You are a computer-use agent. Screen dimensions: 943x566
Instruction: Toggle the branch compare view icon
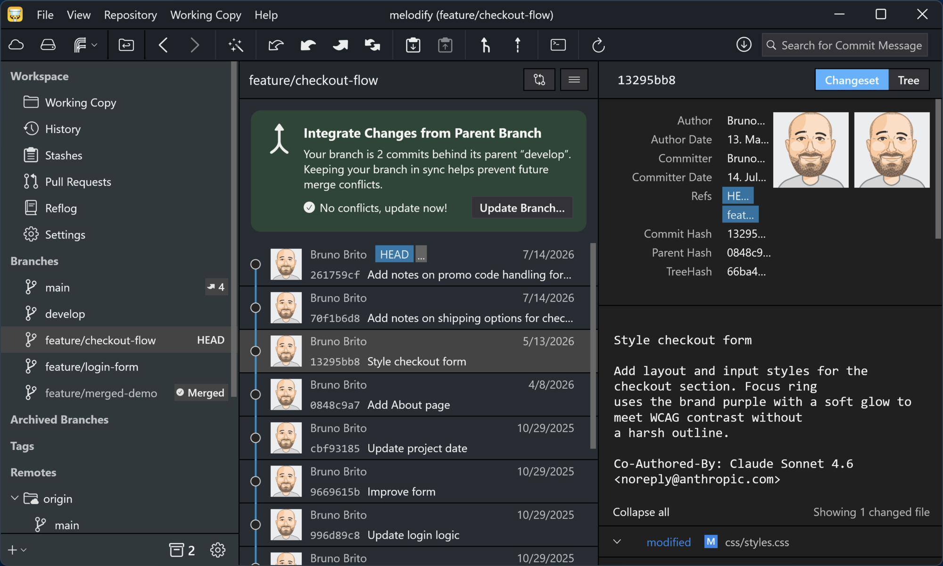(x=539, y=80)
